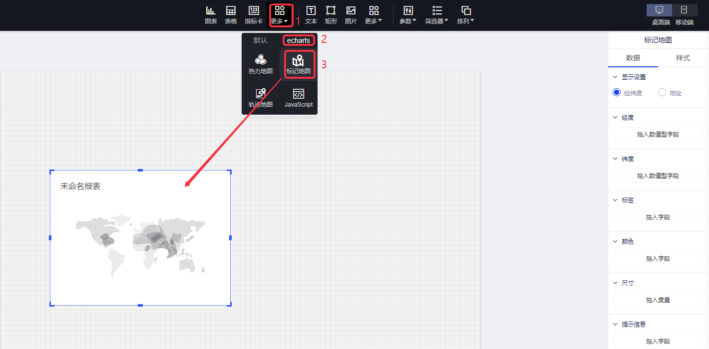The width and height of the screenshot is (709, 349).
Task: Pick the 轨迹地图 track map option
Action: click(261, 98)
